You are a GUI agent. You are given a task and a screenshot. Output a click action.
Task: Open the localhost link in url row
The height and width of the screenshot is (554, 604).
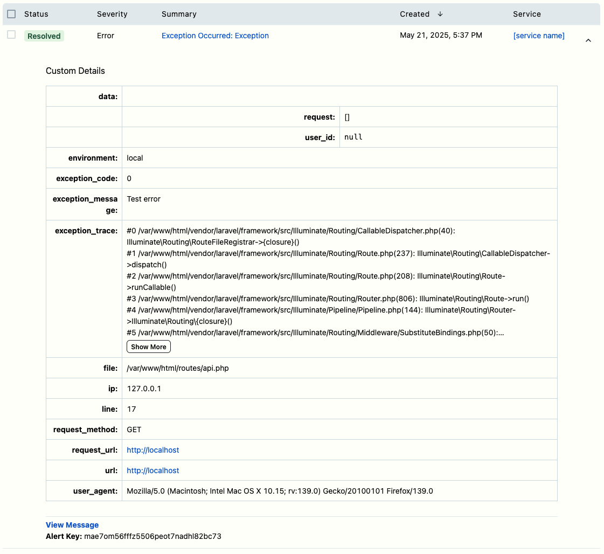pyautogui.click(x=153, y=470)
